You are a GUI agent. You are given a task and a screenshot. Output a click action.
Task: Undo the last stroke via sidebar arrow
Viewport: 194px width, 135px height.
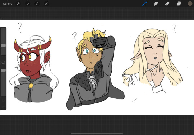coord(3,101)
